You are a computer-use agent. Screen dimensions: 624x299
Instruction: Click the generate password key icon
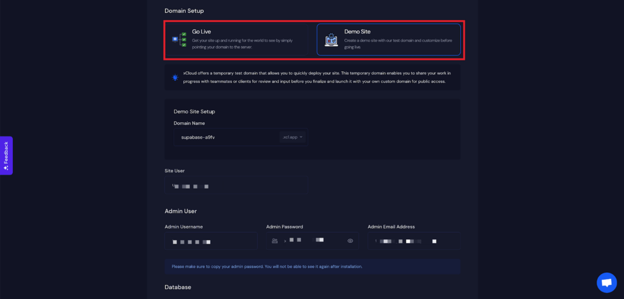[x=275, y=241]
